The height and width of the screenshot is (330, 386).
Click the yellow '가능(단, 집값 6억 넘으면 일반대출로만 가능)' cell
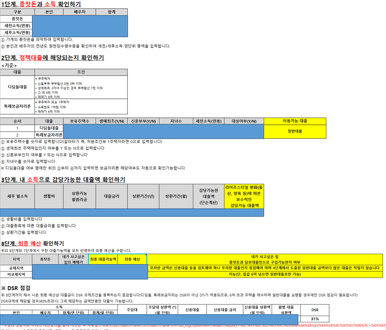coord(265,274)
